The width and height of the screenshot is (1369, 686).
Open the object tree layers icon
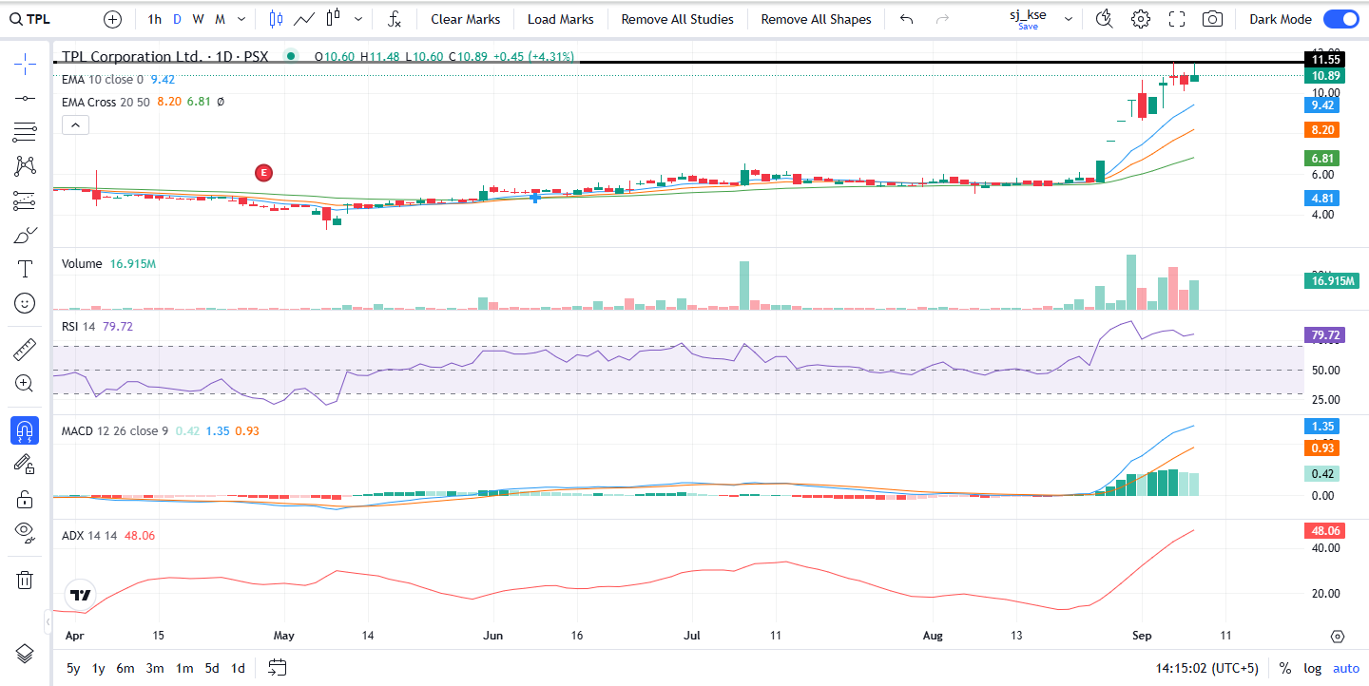(25, 654)
